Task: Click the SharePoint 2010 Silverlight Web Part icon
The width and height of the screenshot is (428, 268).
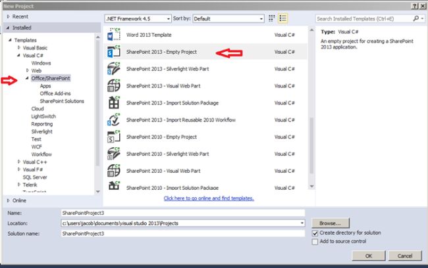Action: click(114, 154)
